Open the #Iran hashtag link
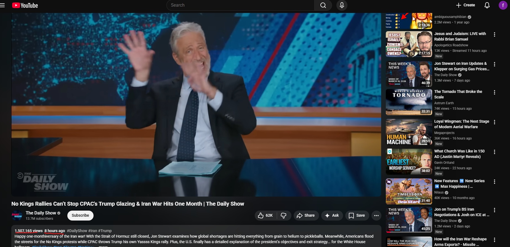The height and width of the screenshot is (247, 510). click(93, 231)
